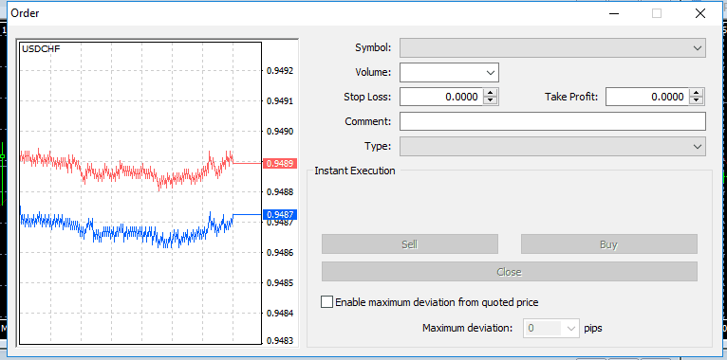Click into the Comment text field
The width and height of the screenshot is (727, 360).
(552, 121)
